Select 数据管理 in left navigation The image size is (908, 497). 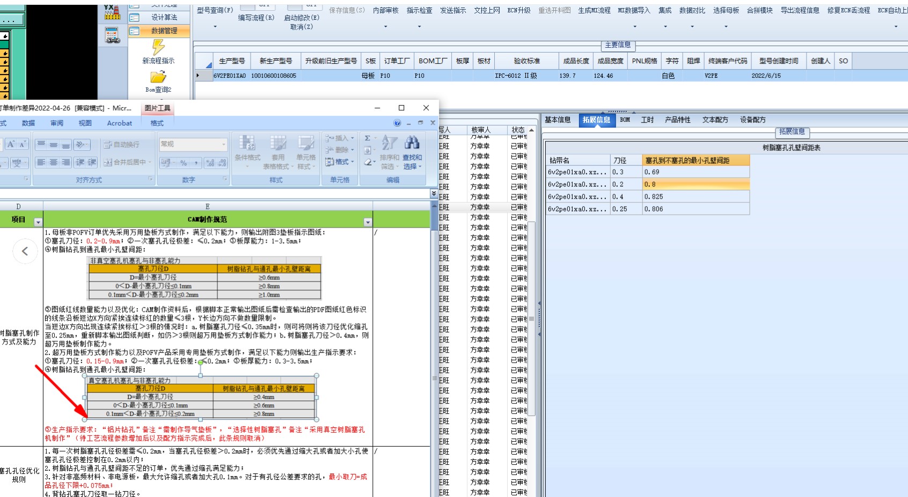pos(159,31)
